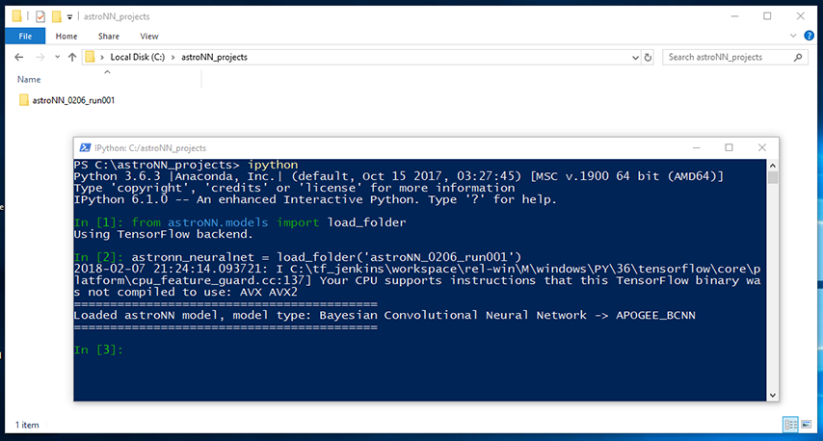Click the address bar folder icon
The height and width of the screenshot is (441, 823).
pos(91,57)
